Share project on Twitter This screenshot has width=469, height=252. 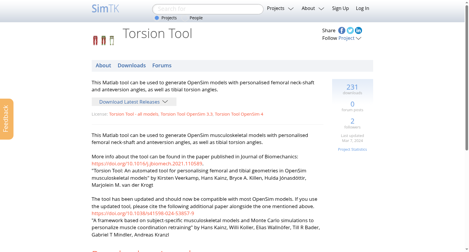(x=350, y=30)
